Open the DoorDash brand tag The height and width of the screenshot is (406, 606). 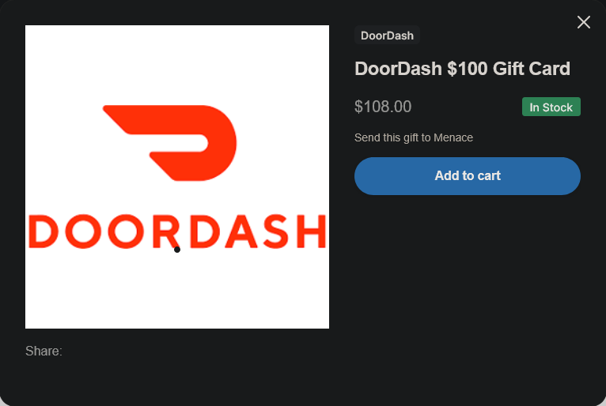[x=387, y=36]
